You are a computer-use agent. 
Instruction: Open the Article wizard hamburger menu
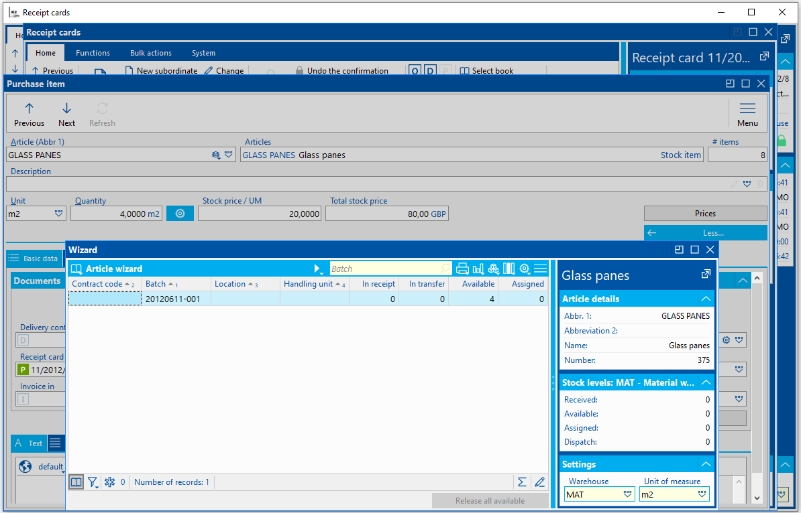[541, 269]
